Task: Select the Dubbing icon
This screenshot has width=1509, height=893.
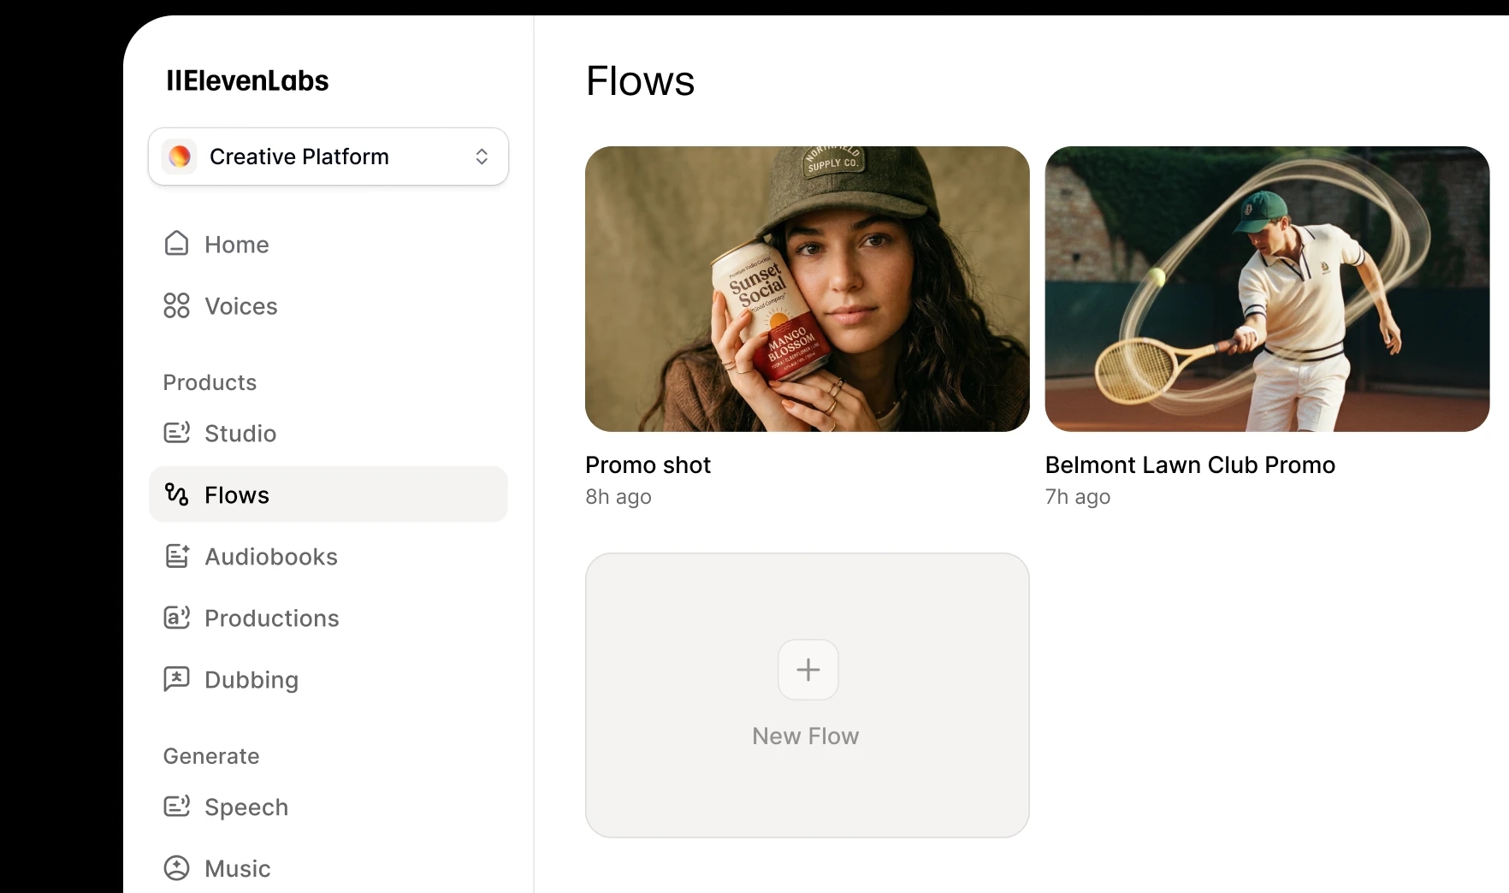Action: [x=177, y=679]
